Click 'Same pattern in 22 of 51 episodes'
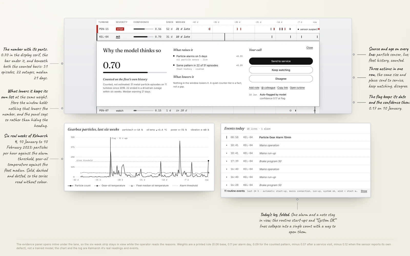This screenshot has width=410, height=256. coord(197,66)
